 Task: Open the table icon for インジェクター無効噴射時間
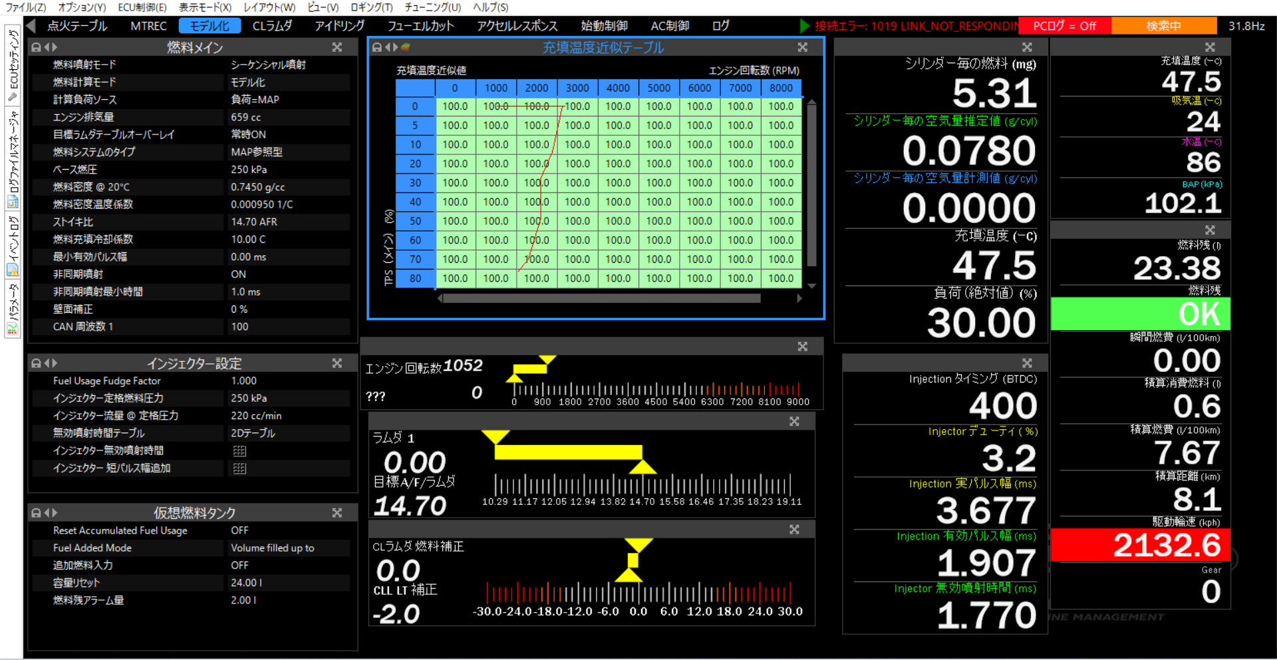[239, 451]
